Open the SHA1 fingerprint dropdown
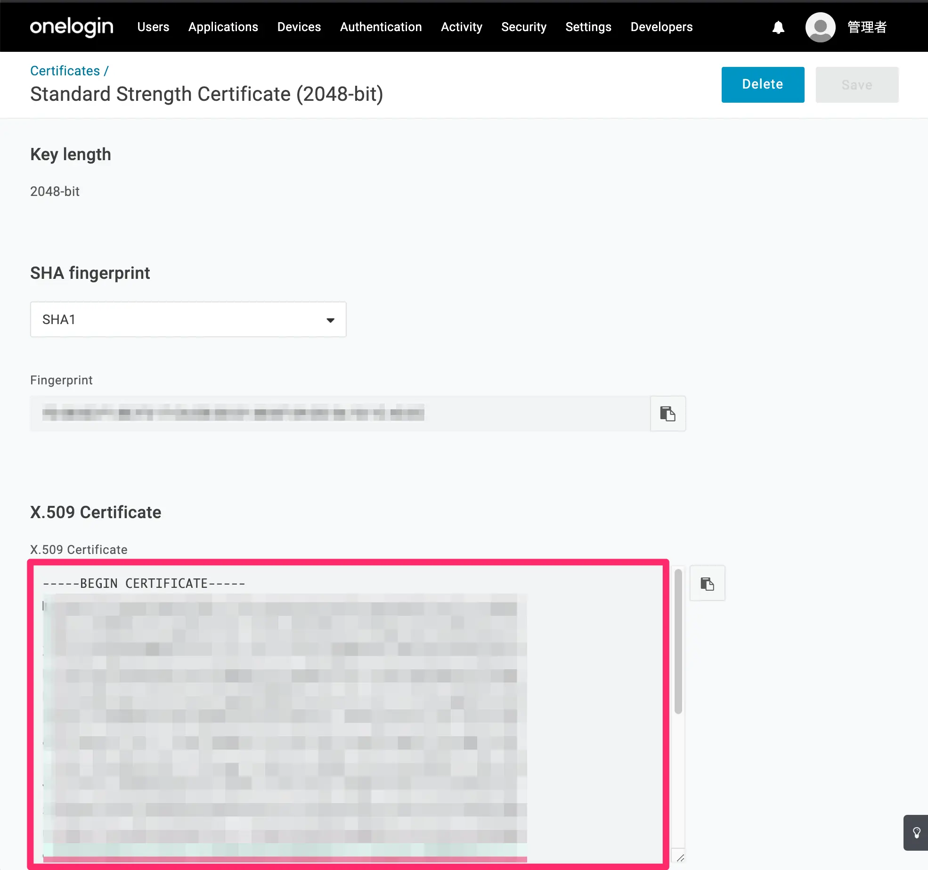 pyautogui.click(x=188, y=319)
